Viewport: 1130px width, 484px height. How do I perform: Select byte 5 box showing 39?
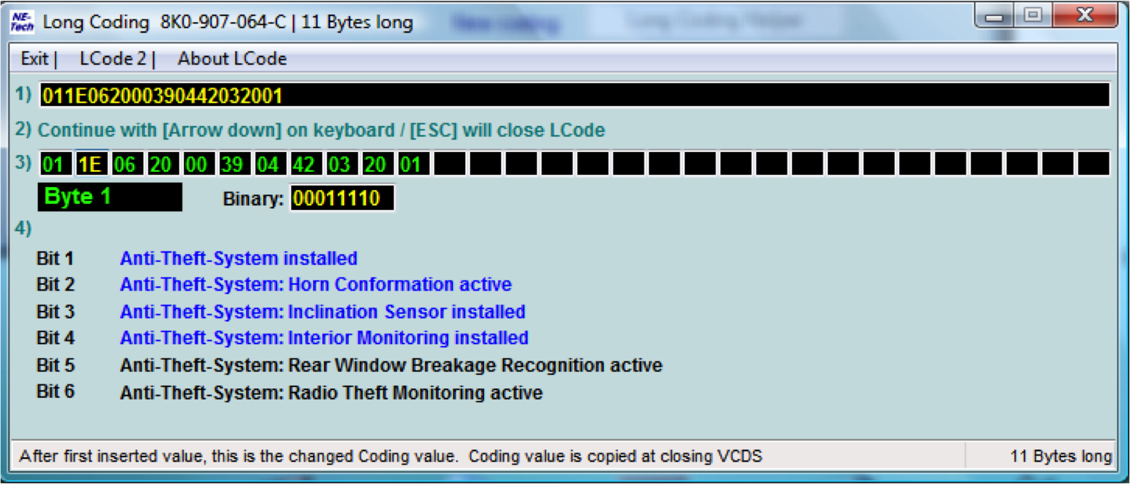pyautogui.click(x=233, y=164)
